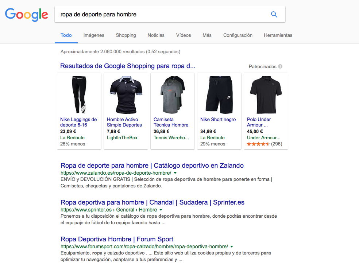
Task: Open Camiseta Técnica Hombre product link
Action: (171, 122)
